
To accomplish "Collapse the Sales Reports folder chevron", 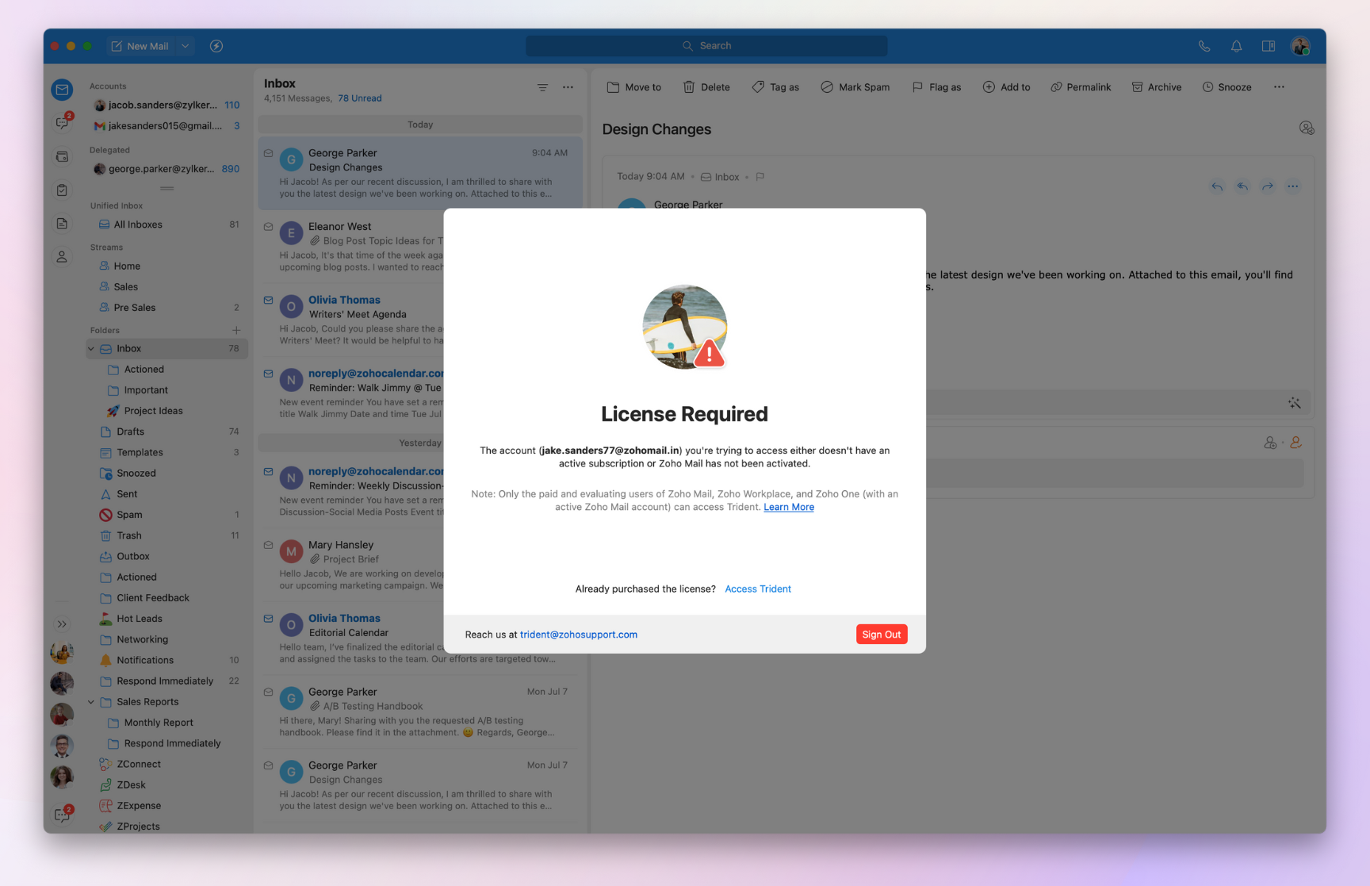I will pyautogui.click(x=91, y=702).
